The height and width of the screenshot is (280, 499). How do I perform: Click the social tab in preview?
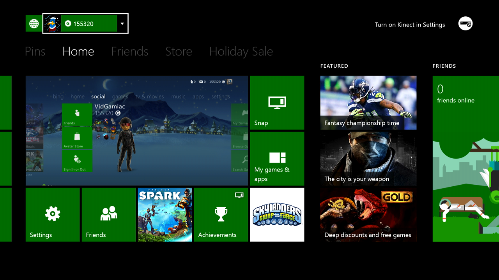[x=98, y=96]
